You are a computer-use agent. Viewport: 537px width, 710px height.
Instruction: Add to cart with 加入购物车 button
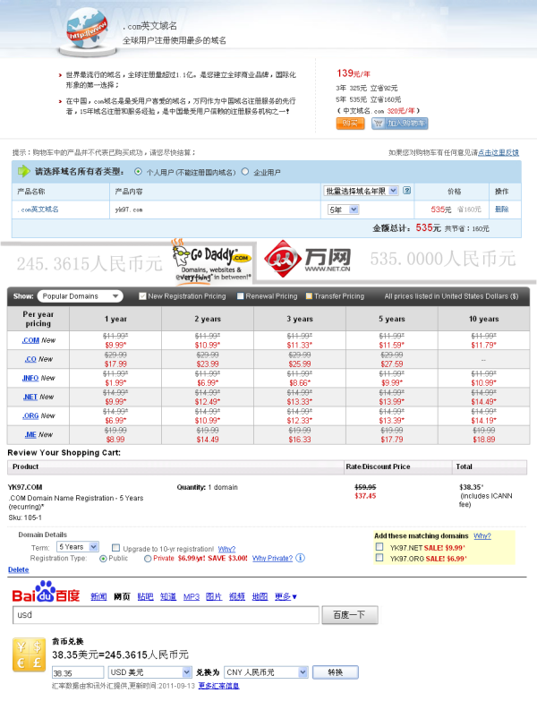400,124
